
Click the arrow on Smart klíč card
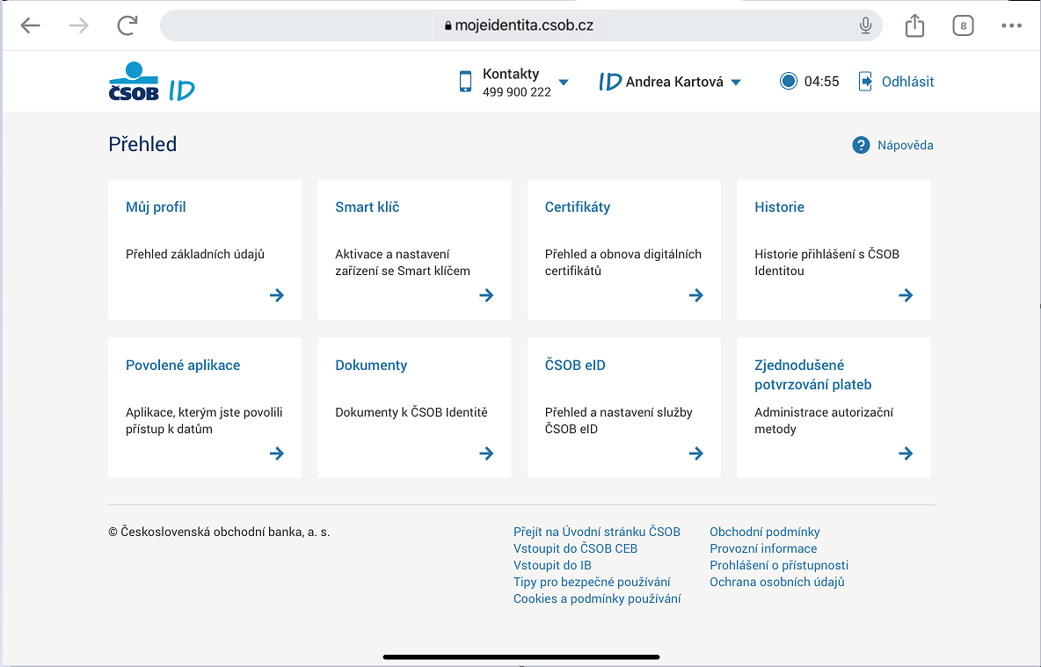click(x=486, y=295)
